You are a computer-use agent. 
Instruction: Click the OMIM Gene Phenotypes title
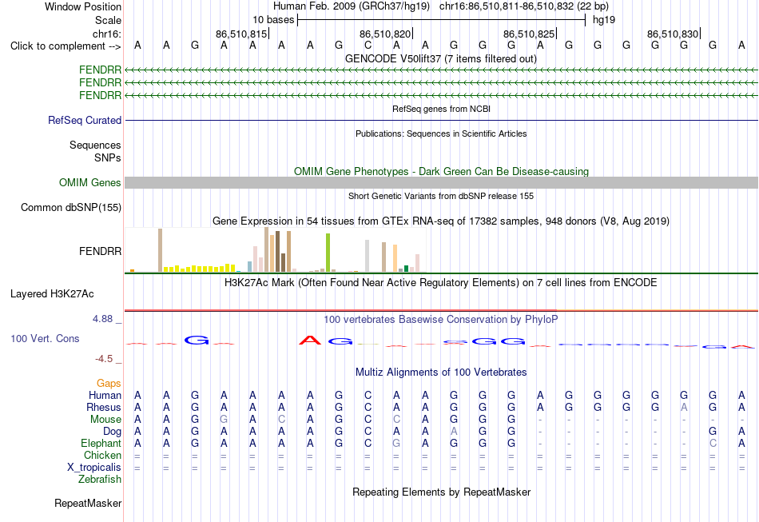tap(441, 171)
